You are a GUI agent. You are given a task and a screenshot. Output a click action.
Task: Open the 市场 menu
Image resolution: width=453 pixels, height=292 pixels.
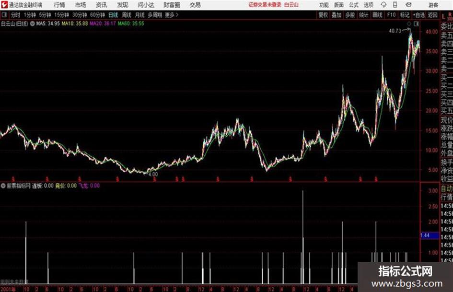coord(81,5)
